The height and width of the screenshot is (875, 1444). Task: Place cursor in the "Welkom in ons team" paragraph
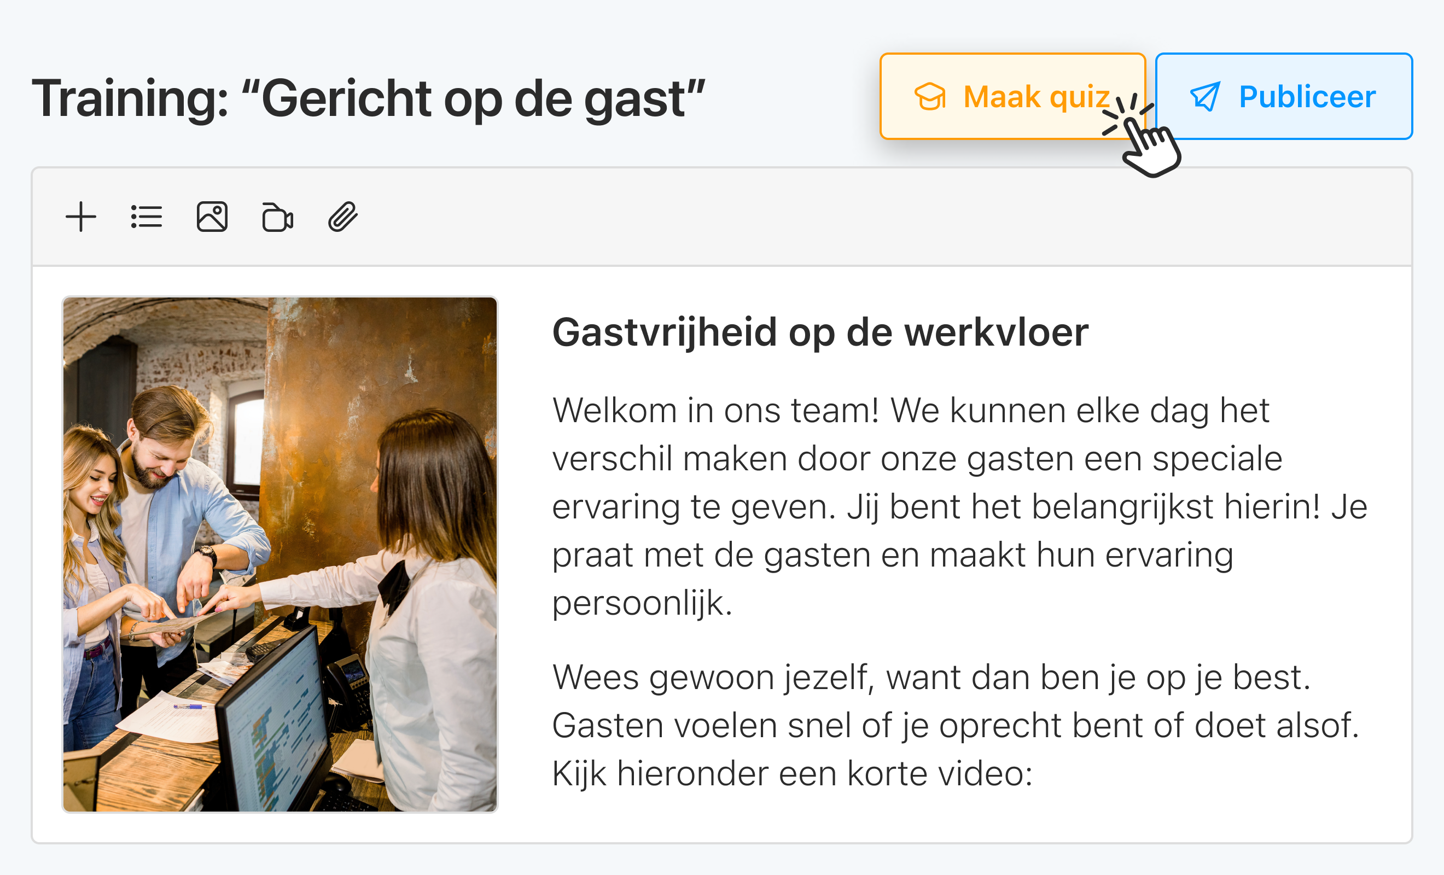960,506
